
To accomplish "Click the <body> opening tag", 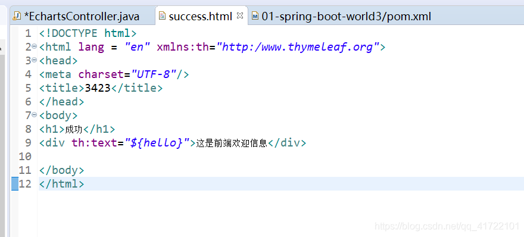I will tap(58, 116).
